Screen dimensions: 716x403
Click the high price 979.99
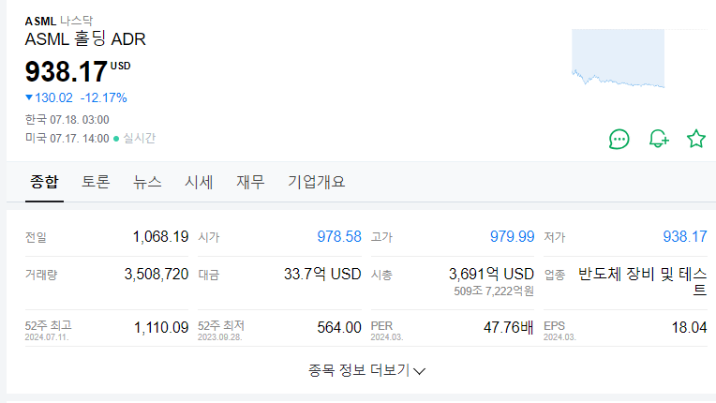(x=512, y=236)
